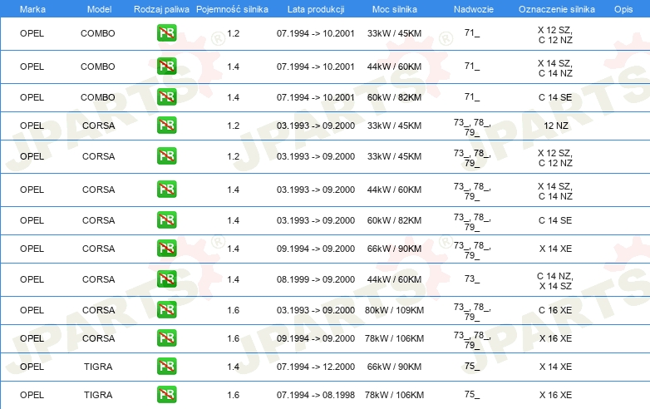Screen dimensions: 650x409
Task: Select X 12 SZ, C 12 NZ in the CORSA row
Action: coord(555,158)
